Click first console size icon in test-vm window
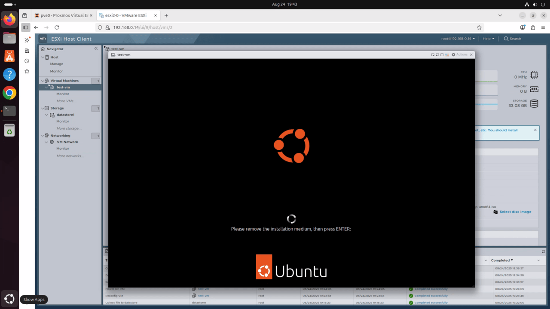The height and width of the screenshot is (309, 550). (433, 55)
